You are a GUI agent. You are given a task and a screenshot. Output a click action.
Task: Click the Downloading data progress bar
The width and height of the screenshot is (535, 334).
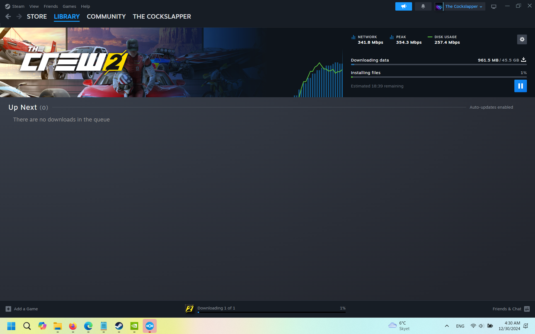click(439, 65)
